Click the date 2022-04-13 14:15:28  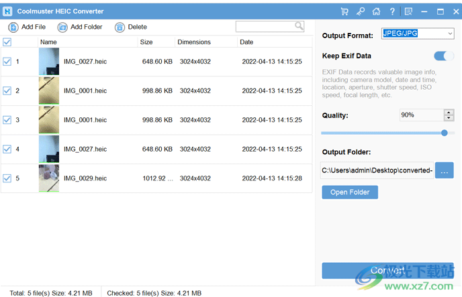(272, 178)
